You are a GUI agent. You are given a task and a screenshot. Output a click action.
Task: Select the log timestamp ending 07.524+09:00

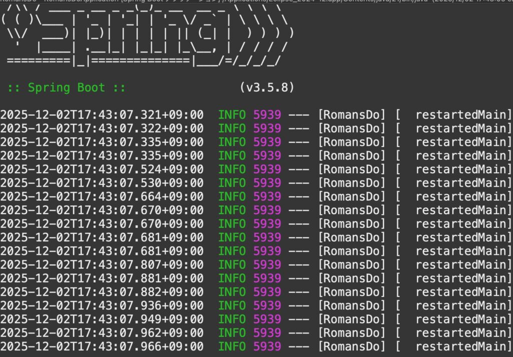tap(102, 169)
